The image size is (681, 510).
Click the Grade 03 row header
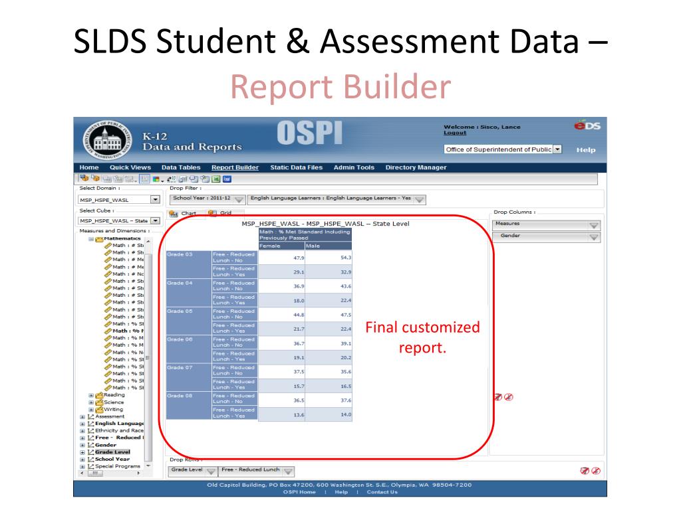[189, 264]
